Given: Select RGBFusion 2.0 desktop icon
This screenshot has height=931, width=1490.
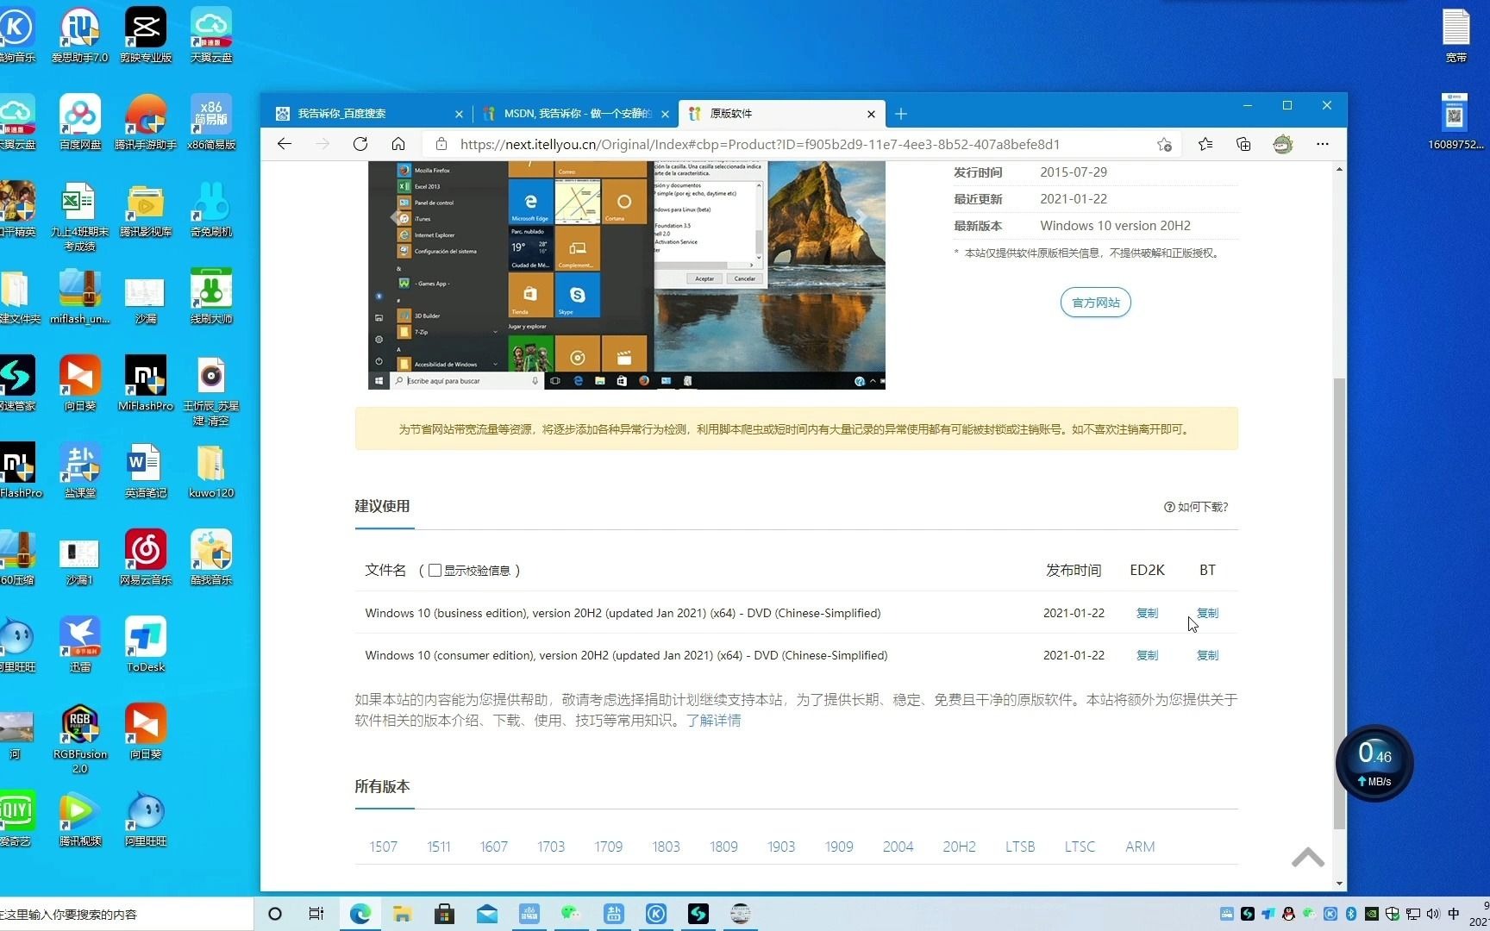Looking at the screenshot, I should [x=80, y=739].
